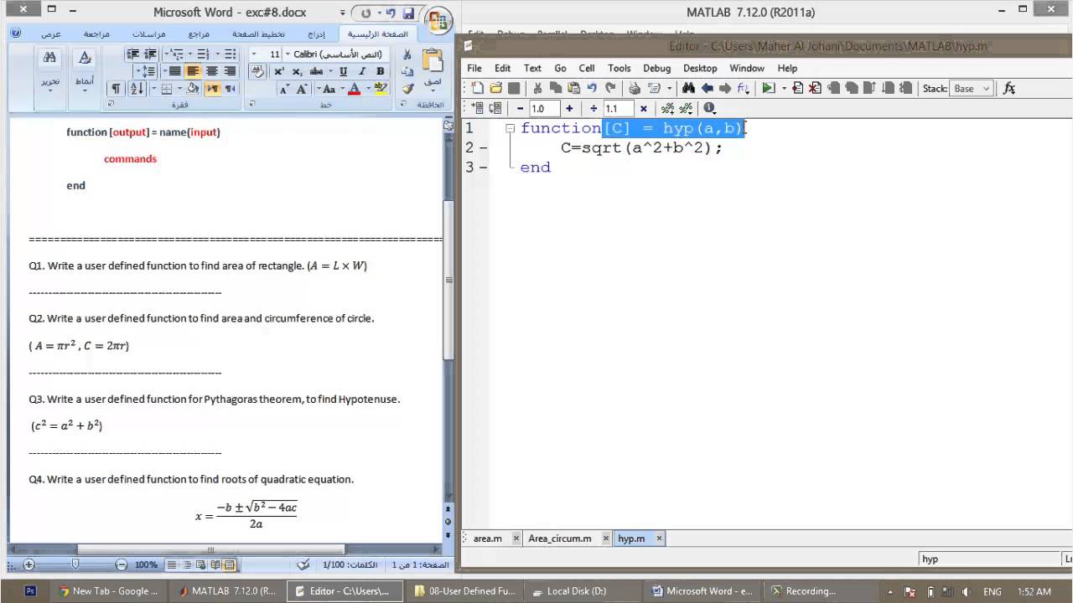
Task: Clear all breakpoints in Editor toolbar
Action: click(815, 88)
